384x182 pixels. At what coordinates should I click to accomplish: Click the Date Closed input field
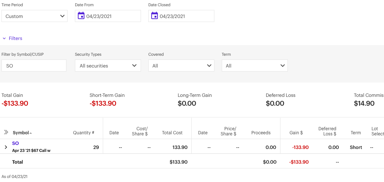(x=186, y=16)
